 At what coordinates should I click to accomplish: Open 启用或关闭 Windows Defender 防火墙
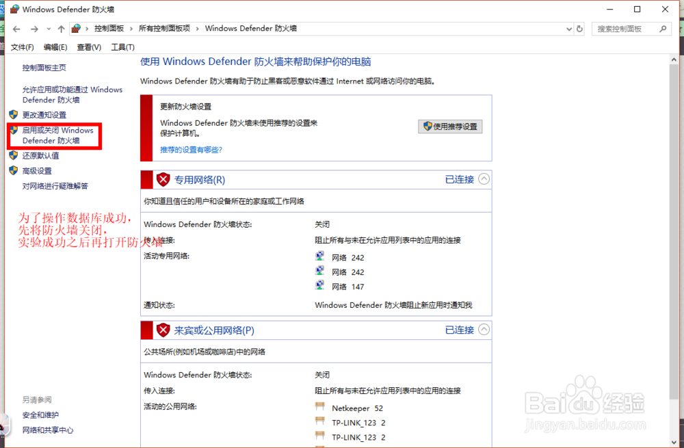click(57, 135)
